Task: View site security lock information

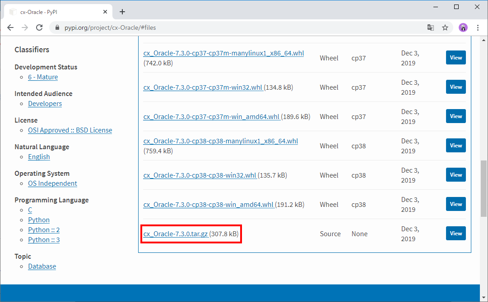Action: click(x=57, y=27)
